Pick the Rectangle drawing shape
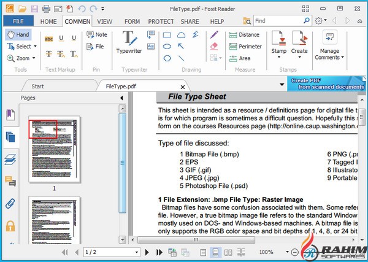 [x=167, y=46]
